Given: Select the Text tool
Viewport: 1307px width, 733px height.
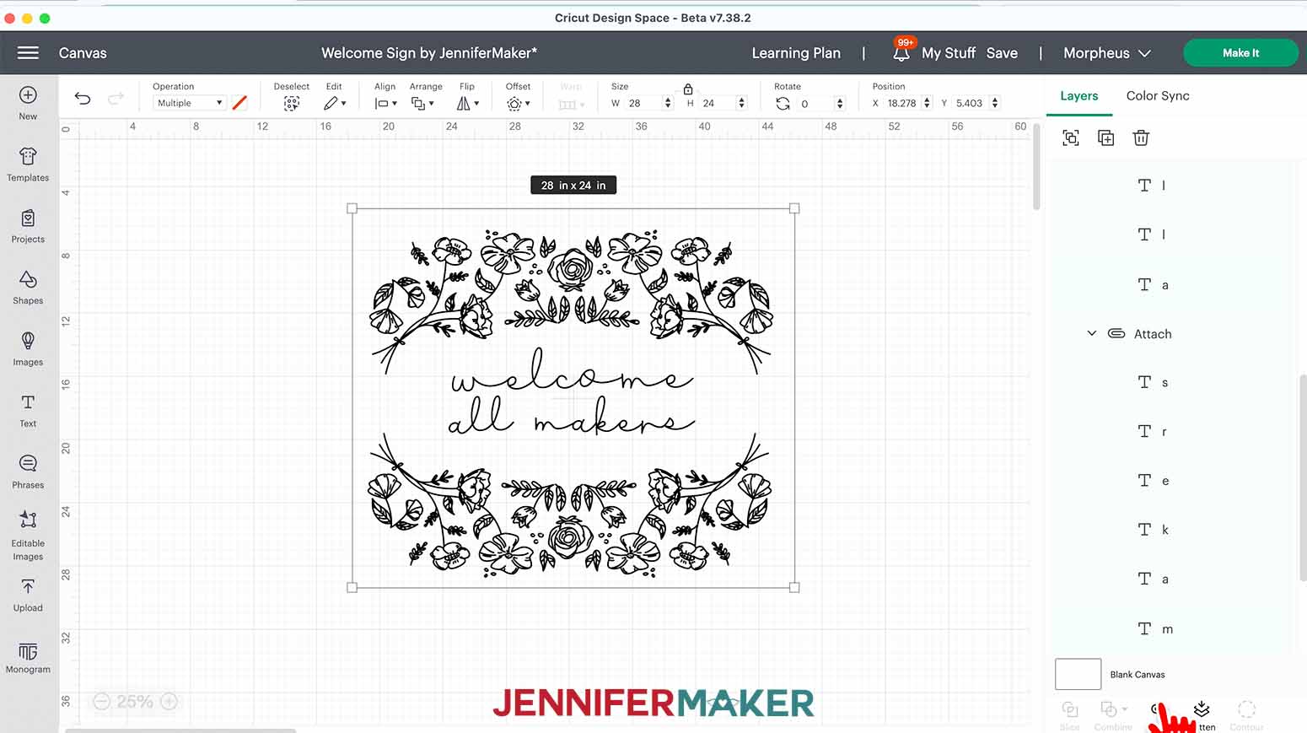Looking at the screenshot, I should [28, 411].
